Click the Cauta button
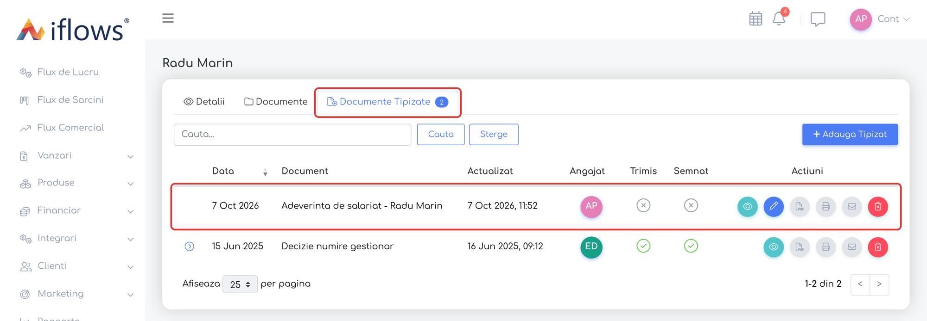This screenshot has height=321, width=927. coord(441,135)
